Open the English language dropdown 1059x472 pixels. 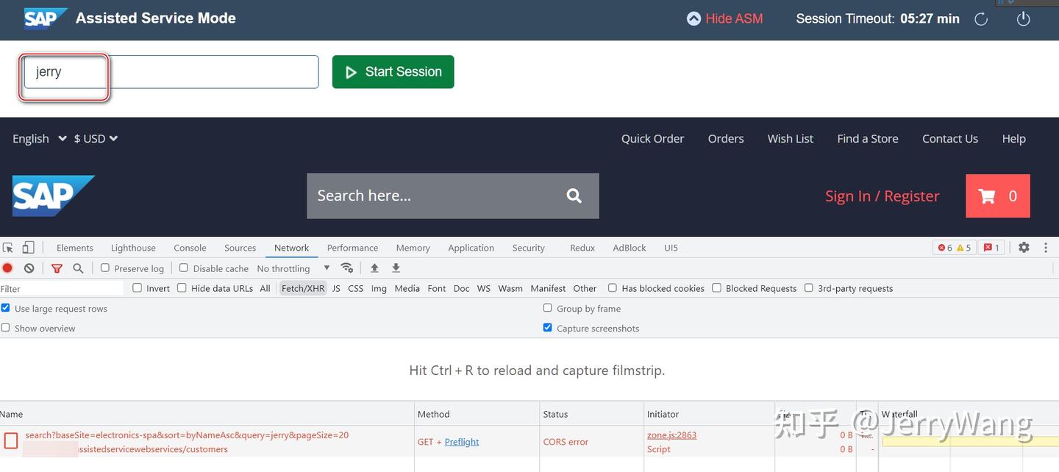pyautogui.click(x=40, y=138)
